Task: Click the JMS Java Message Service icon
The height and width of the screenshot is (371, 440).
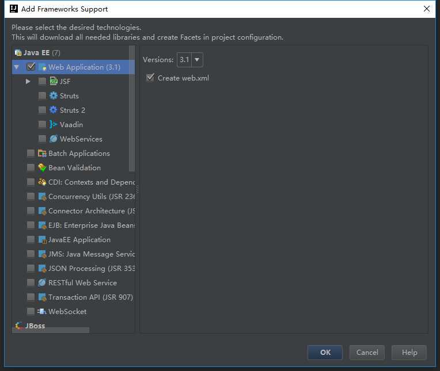Action: (42, 254)
